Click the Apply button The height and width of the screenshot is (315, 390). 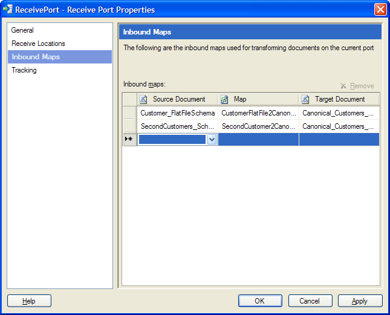pyautogui.click(x=360, y=301)
